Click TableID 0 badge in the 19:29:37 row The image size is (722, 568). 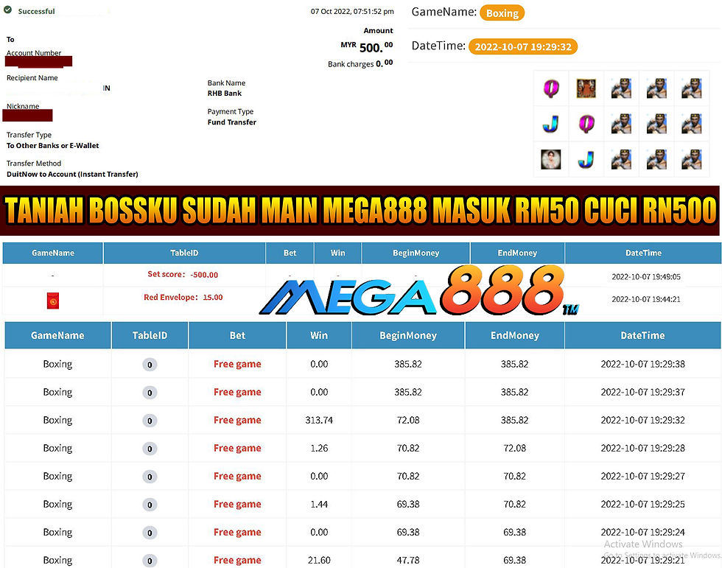click(150, 393)
